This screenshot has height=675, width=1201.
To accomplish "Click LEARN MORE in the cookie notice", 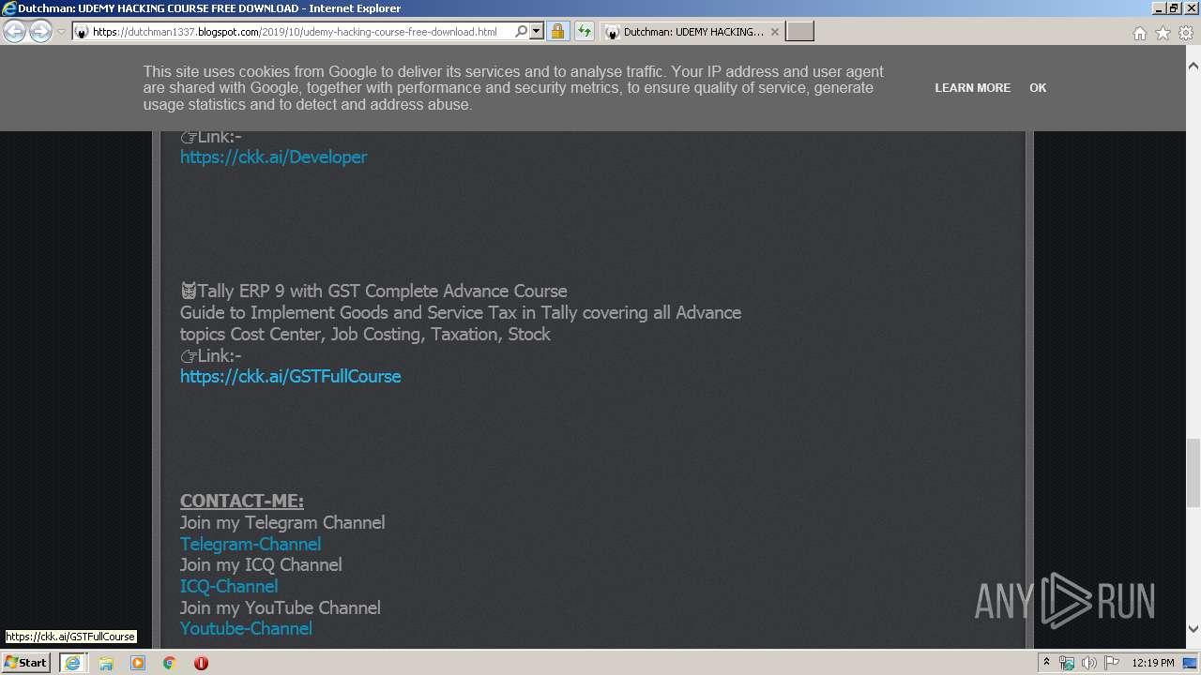I will click(x=973, y=87).
